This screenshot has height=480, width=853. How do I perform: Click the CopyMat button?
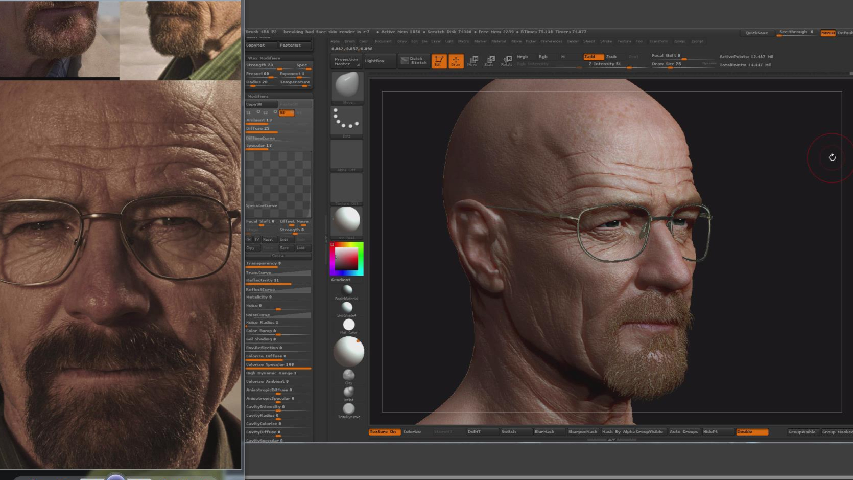coord(261,45)
